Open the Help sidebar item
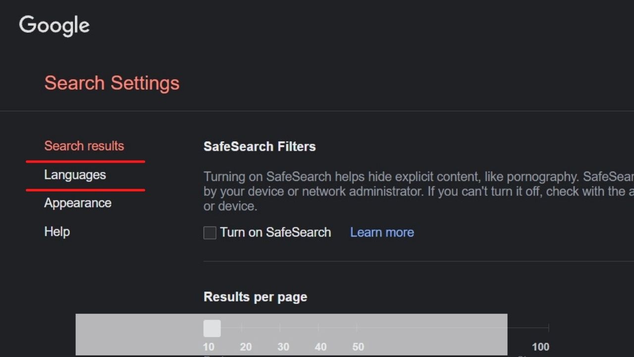The height and width of the screenshot is (357, 634). point(57,232)
